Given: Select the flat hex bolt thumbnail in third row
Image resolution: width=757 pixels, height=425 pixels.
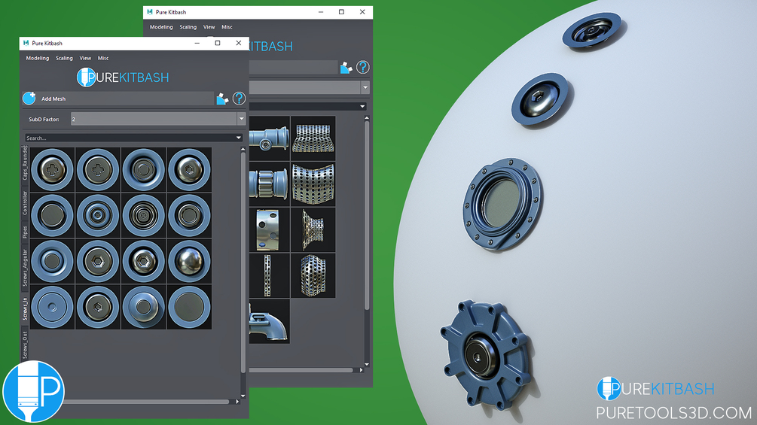Looking at the screenshot, I should (x=97, y=261).
